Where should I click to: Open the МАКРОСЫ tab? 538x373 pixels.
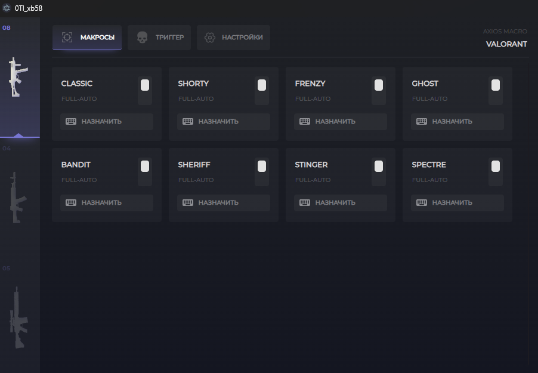tap(87, 38)
